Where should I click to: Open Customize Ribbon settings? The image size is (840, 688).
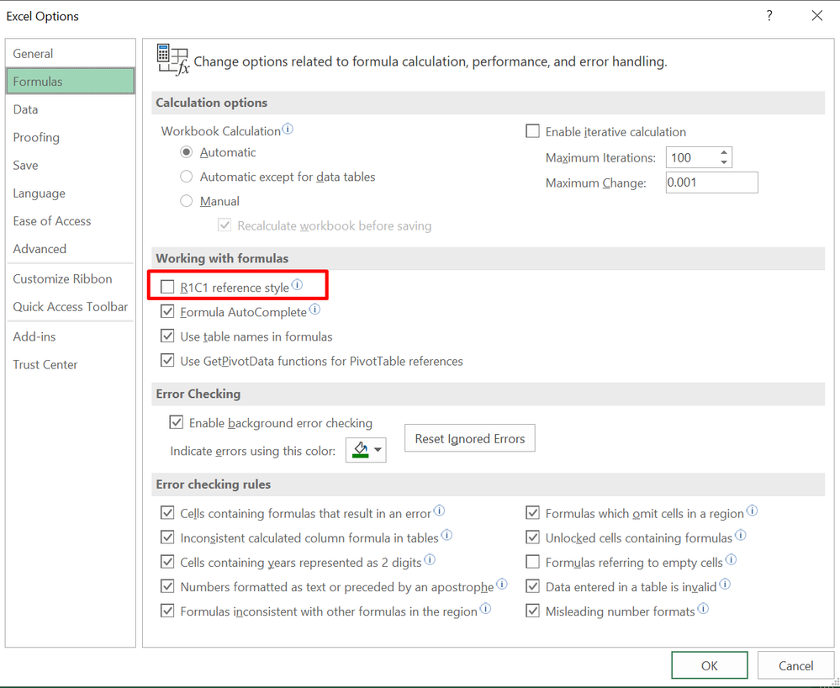[70, 278]
